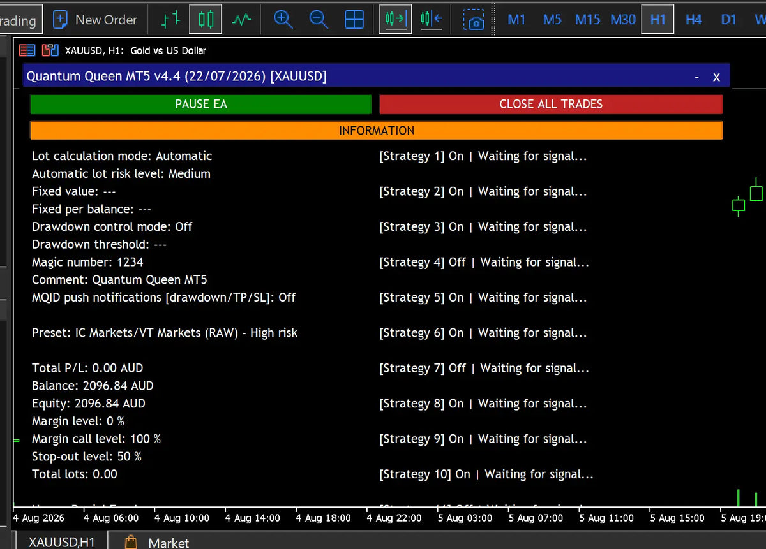Select the M30 timeframe
766x549 pixels.
[623, 20]
